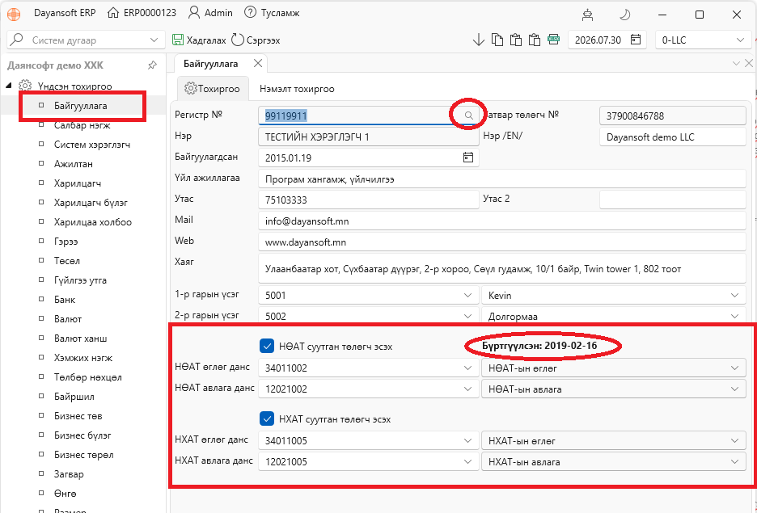
Task: Click the empty Утас 2 field
Action: point(673,200)
